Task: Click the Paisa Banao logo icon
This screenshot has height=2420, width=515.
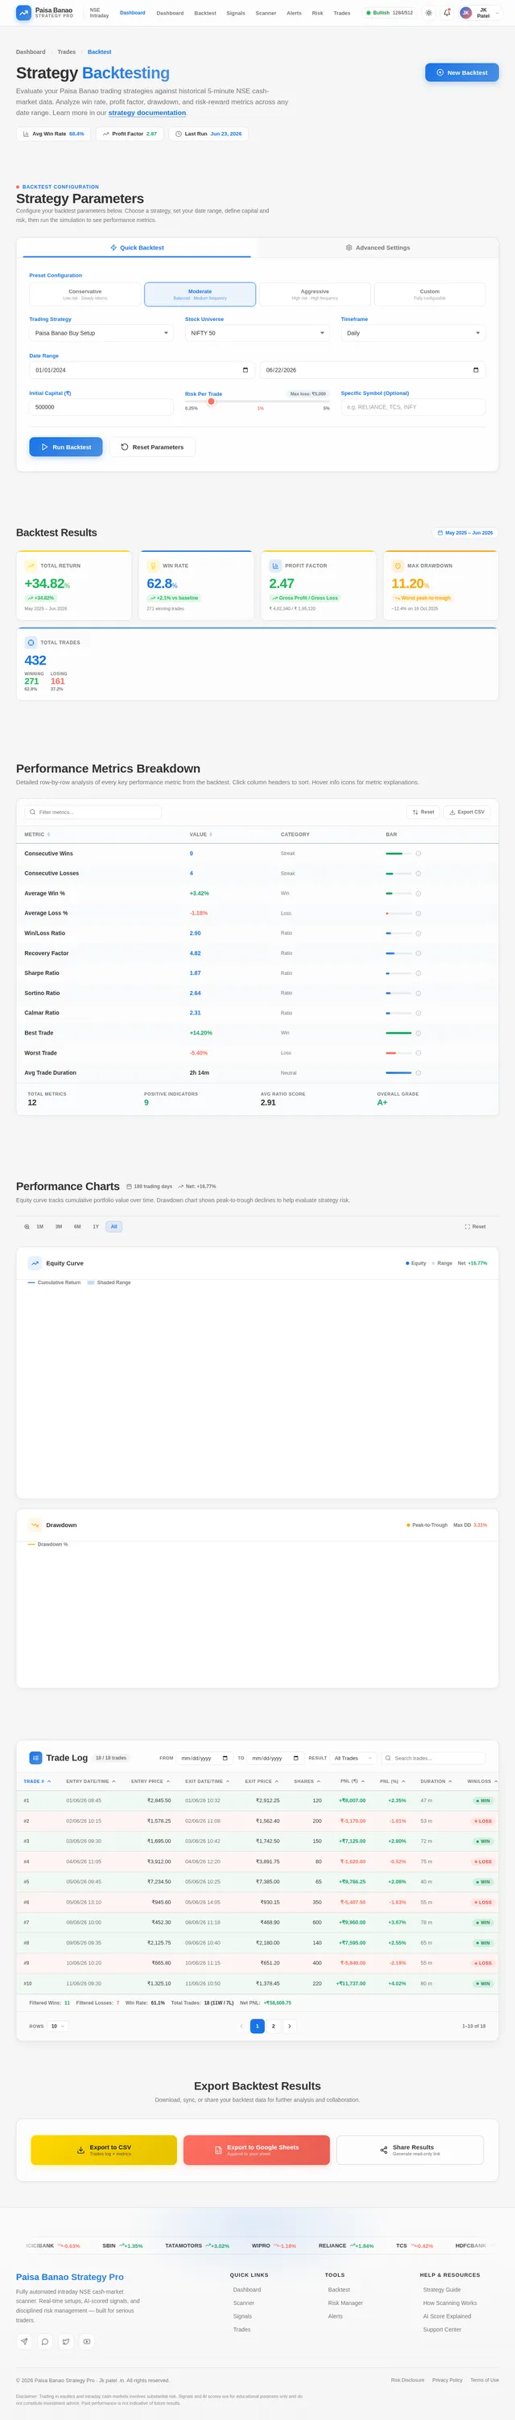Action: coord(23,13)
